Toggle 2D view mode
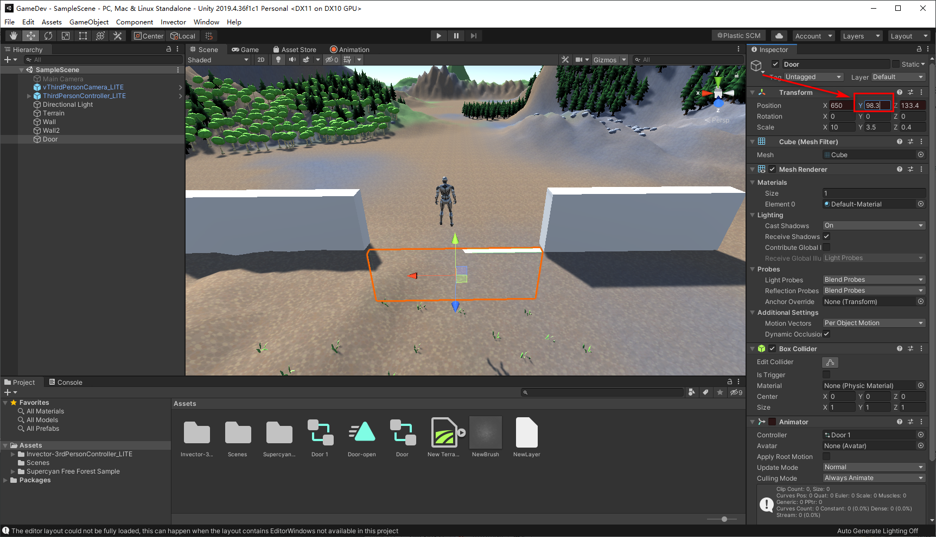 [261, 60]
